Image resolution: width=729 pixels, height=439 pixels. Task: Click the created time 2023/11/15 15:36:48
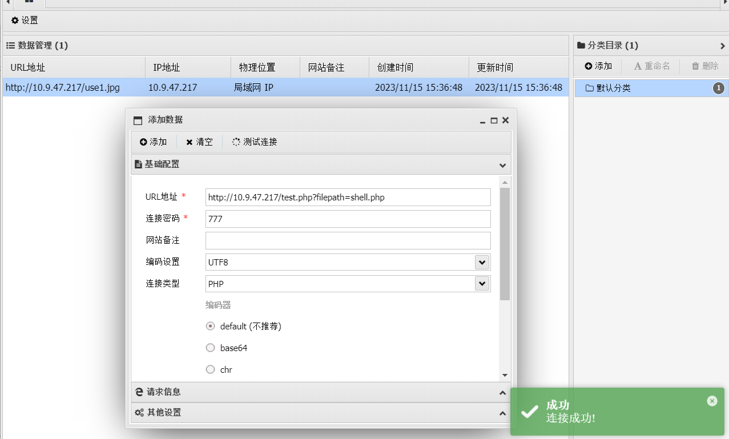coord(418,87)
